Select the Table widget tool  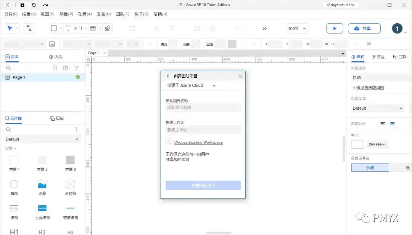click(94, 28)
